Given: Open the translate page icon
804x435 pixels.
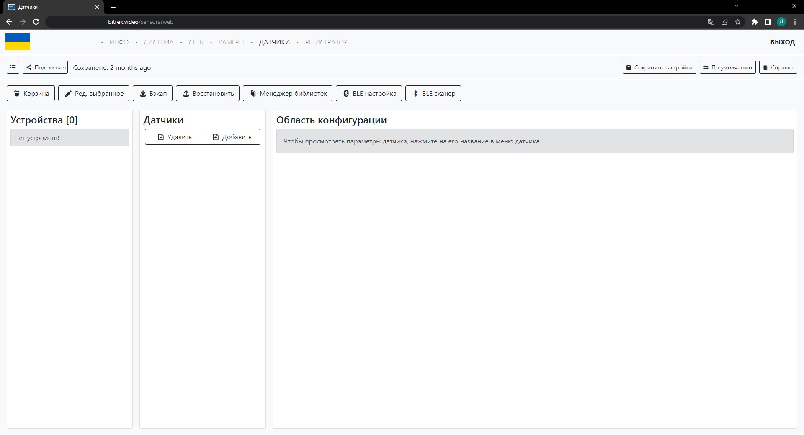Looking at the screenshot, I should [x=711, y=22].
